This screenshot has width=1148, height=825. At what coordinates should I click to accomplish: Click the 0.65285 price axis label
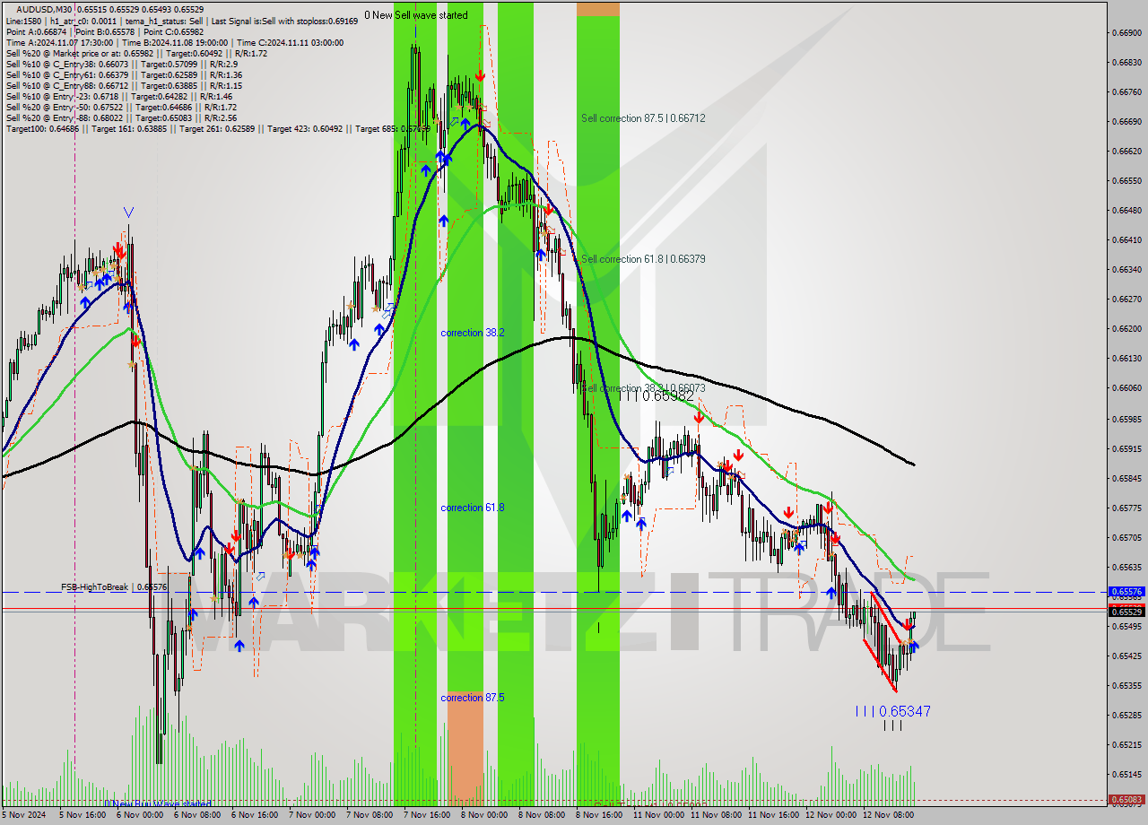click(x=1126, y=716)
